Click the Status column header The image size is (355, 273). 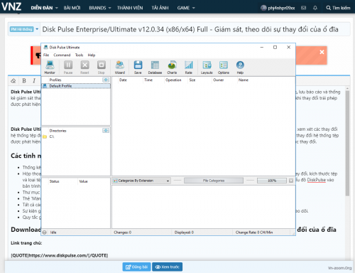pos(54,181)
